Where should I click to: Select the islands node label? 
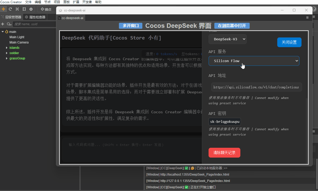pyautogui.click(x=15, y=48)
